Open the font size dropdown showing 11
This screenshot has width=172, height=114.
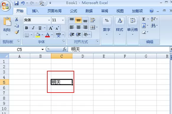pyautogui.click(x=63, y=20)
